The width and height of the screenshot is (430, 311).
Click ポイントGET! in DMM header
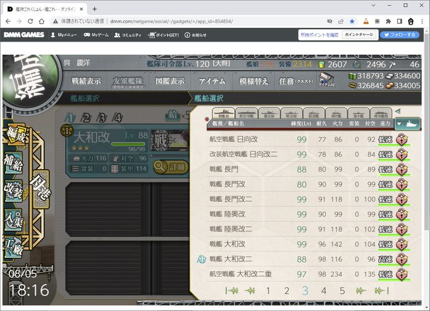pyautogui.click(x=163, y=35)
